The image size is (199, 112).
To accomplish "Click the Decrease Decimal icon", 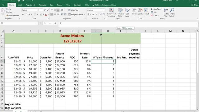I will pyautogui.click(x=104, y=15).
